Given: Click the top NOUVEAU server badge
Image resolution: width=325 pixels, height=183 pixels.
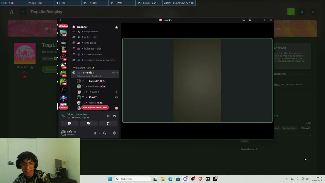Looking at the screenshot, I should [63, 26].
